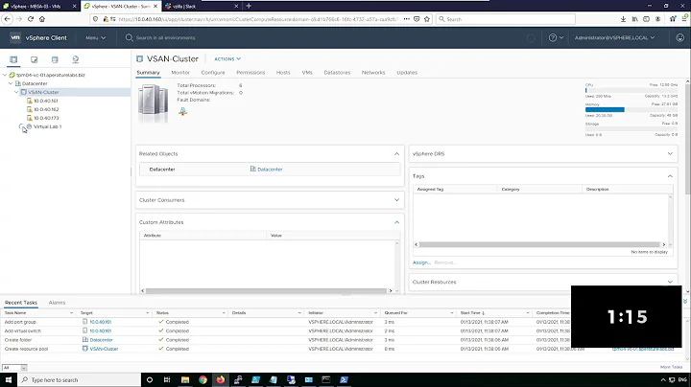Image resolution: width=691 pixels, height=387 pixels.
Task: Collapse the Related Objects panel
Action: pyautogui.click(x=396, y=154)
